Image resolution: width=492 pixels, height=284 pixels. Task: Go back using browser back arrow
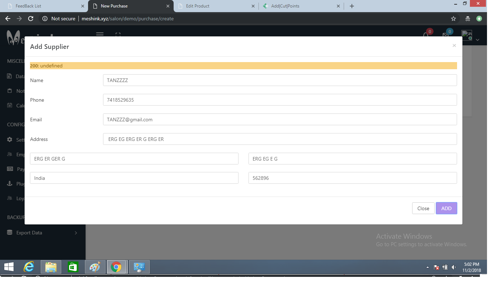click(8, 19)
